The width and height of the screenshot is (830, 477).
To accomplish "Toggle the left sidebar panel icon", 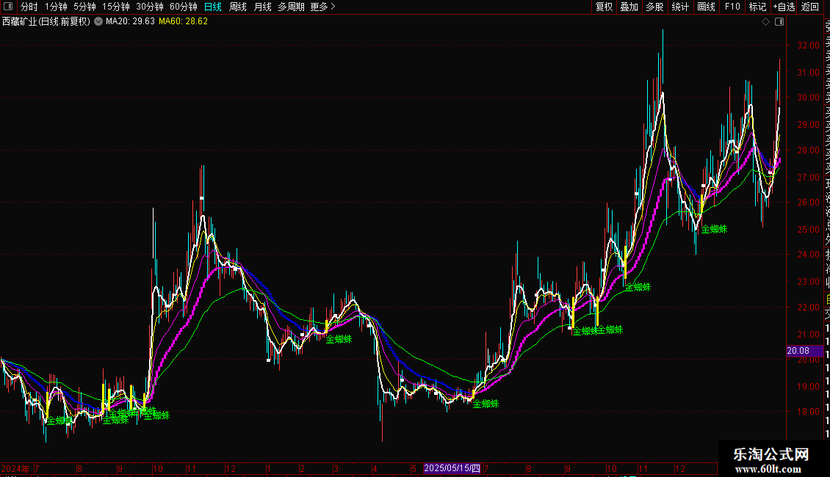I will (8, 7).
